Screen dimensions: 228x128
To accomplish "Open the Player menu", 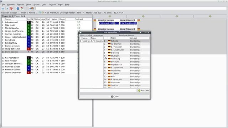I will tap(36, 5).
